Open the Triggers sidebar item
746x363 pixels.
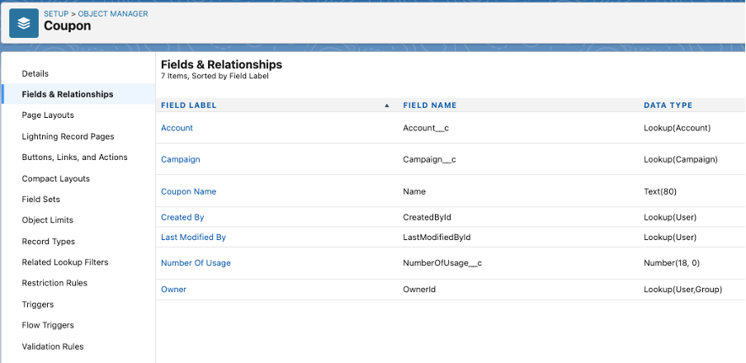(38, 304)
